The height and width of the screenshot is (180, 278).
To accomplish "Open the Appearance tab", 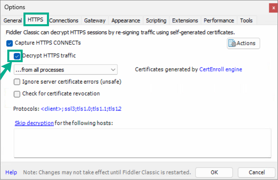I will click(x=126, y=21).
